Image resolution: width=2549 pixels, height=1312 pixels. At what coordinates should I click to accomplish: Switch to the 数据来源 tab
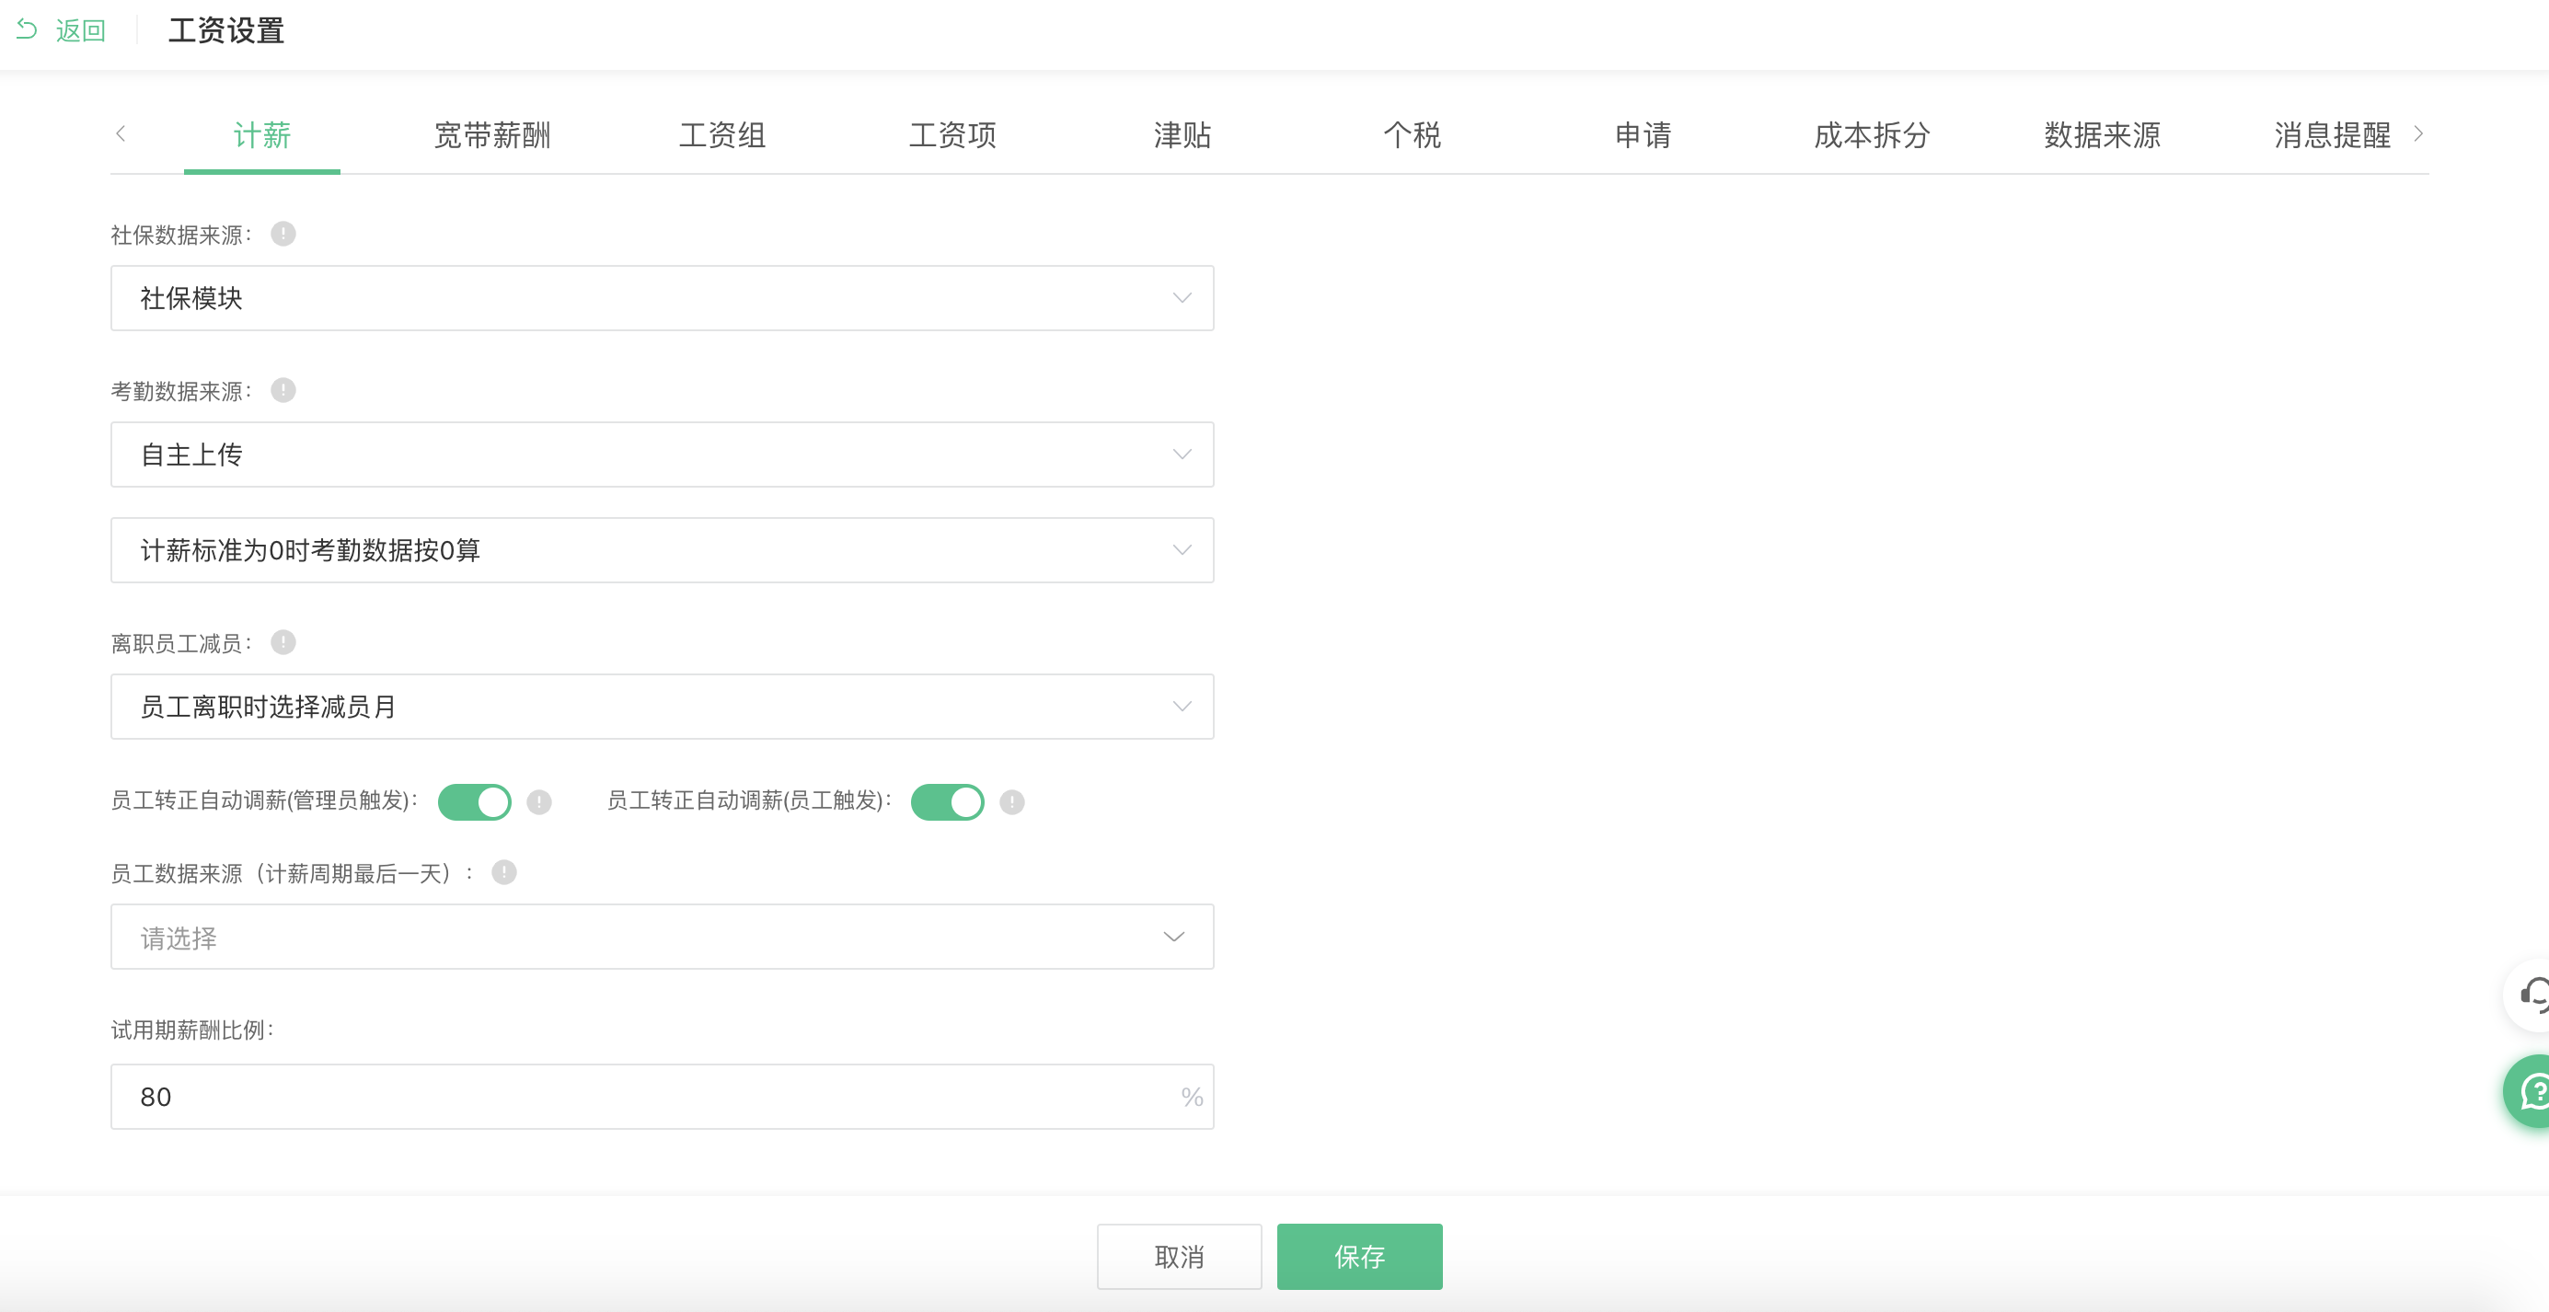pyautogui.click(x=2102, y=135)
